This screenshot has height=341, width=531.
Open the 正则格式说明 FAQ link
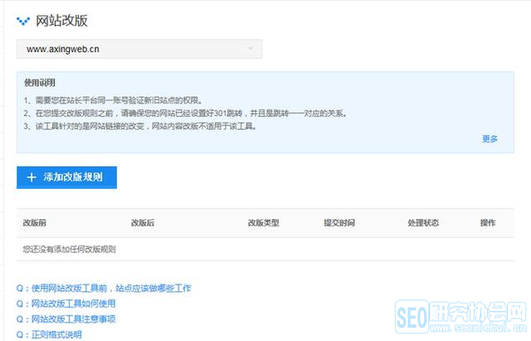tap(49, 335)
